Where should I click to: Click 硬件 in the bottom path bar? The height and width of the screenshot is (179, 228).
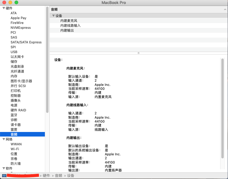(x=46, y=176)
